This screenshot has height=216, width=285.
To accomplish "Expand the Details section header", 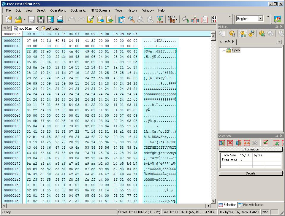I will tap(251, 173).
